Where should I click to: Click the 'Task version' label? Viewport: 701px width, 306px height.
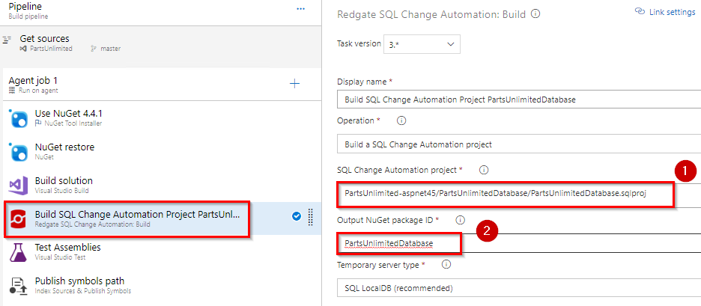pyautogui.click(x=359, y=44)
